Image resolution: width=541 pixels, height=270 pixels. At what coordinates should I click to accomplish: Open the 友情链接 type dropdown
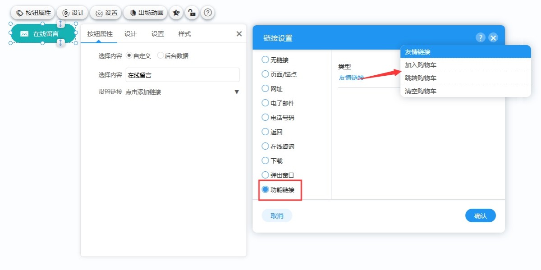(x=351, y=78)
